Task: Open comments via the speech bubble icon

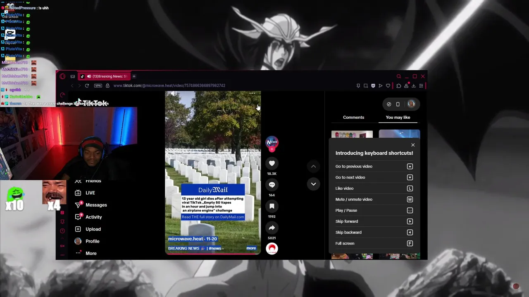Action: [x=272, y=185]
